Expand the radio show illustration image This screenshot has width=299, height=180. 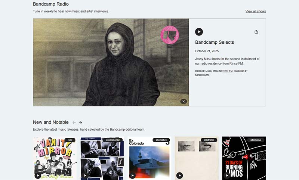(x=184, y=101)
